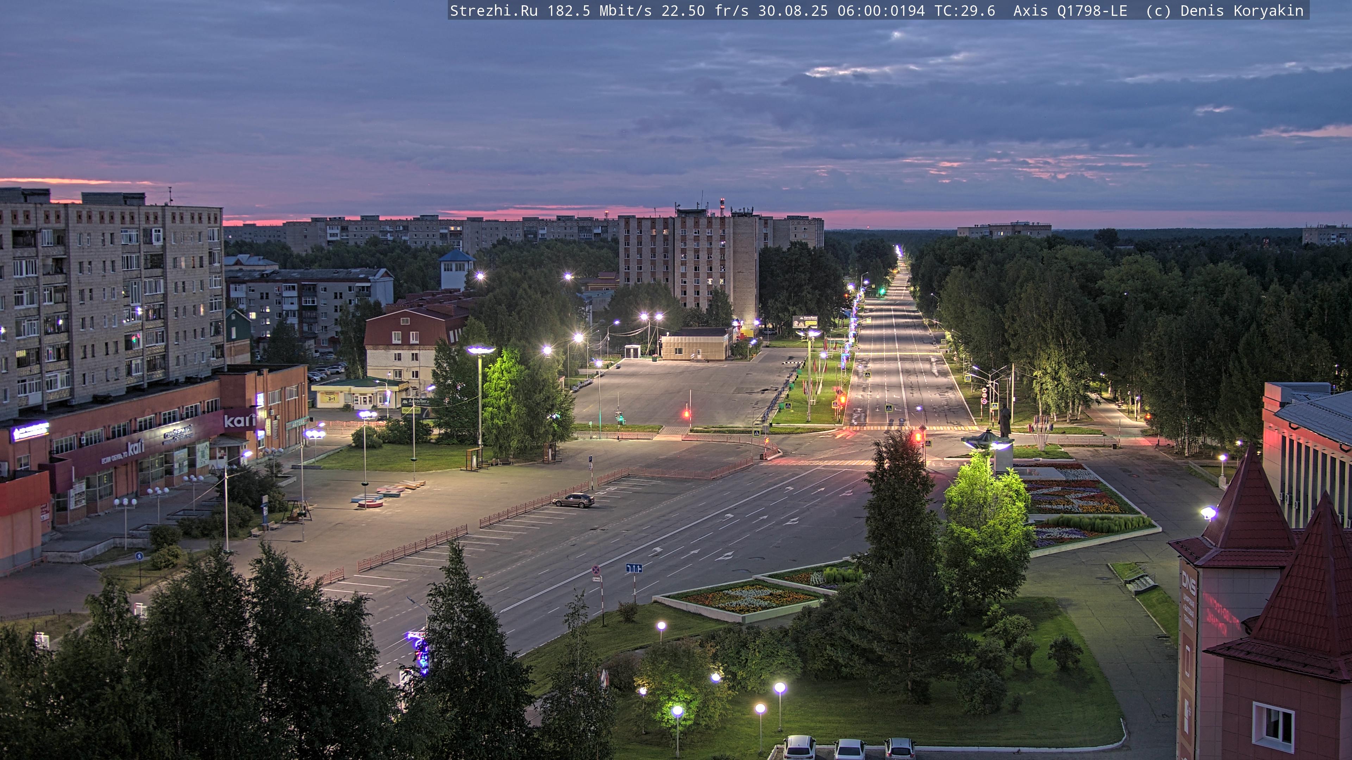
Task: Click the red traffic light beside the square
Action: 686,414
